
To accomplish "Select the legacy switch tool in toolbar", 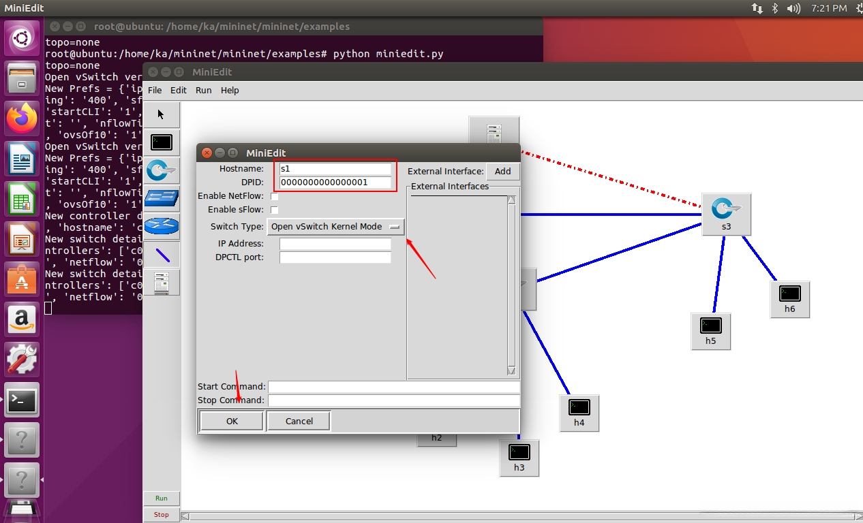I will (x=162, y=199).
